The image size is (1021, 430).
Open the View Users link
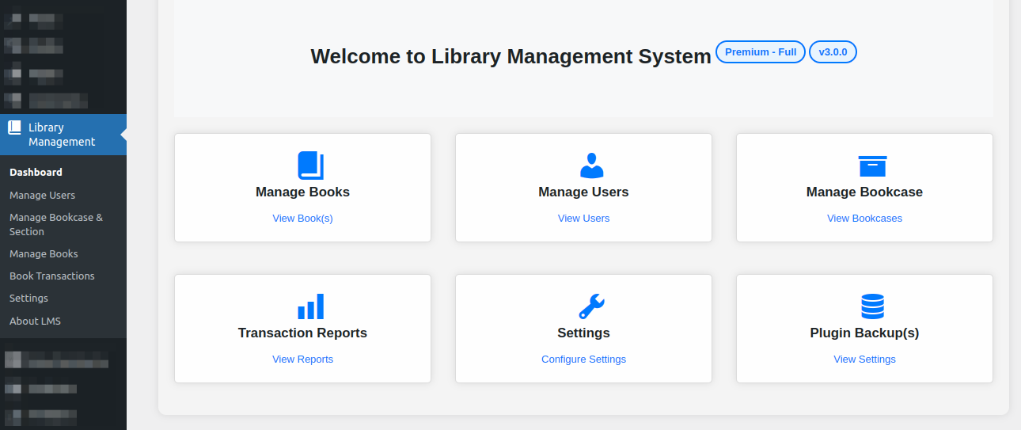pos(583,219)
